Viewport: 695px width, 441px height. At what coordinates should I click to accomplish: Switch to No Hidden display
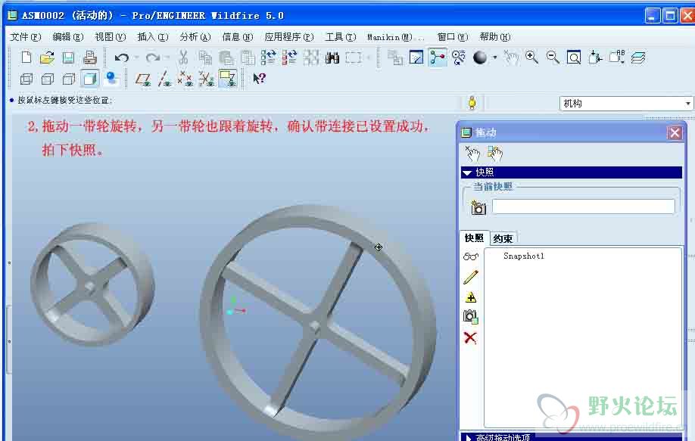tap(68, 79)
